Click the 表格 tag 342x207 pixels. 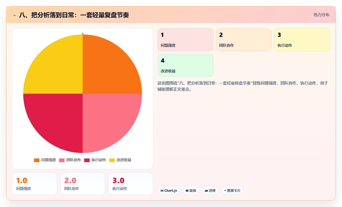(x=191, y=191)
